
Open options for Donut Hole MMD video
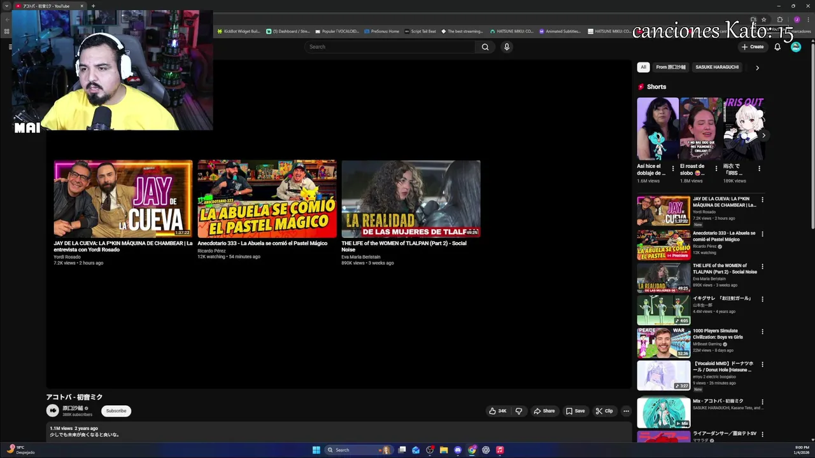pyautogui.click(x=762, y=364)
